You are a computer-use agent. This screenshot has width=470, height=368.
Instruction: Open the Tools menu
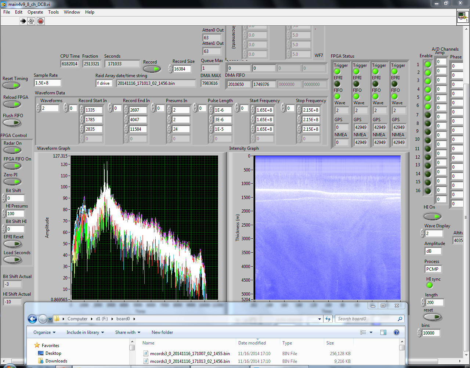pyautogui.click(x=53, y=12)
